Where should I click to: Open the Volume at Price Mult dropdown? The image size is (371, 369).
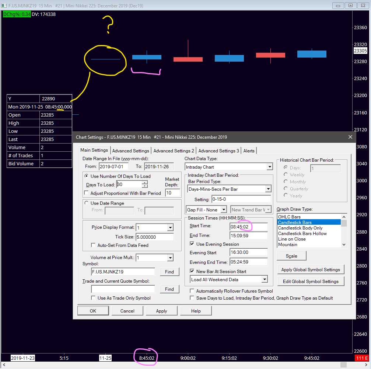(x=170, y=258)
